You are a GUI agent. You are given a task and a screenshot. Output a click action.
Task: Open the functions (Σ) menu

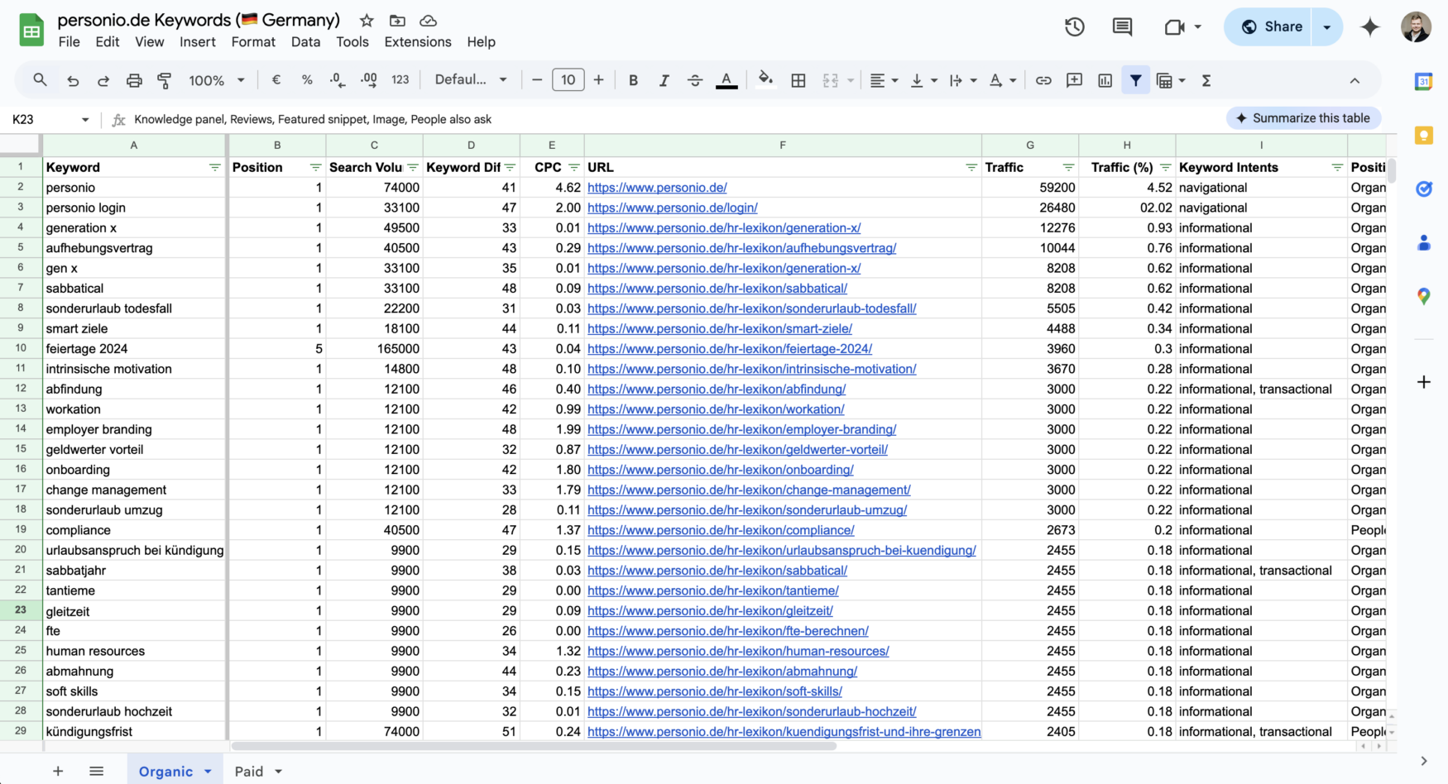pyautogui.click(x=1206, y=80)
